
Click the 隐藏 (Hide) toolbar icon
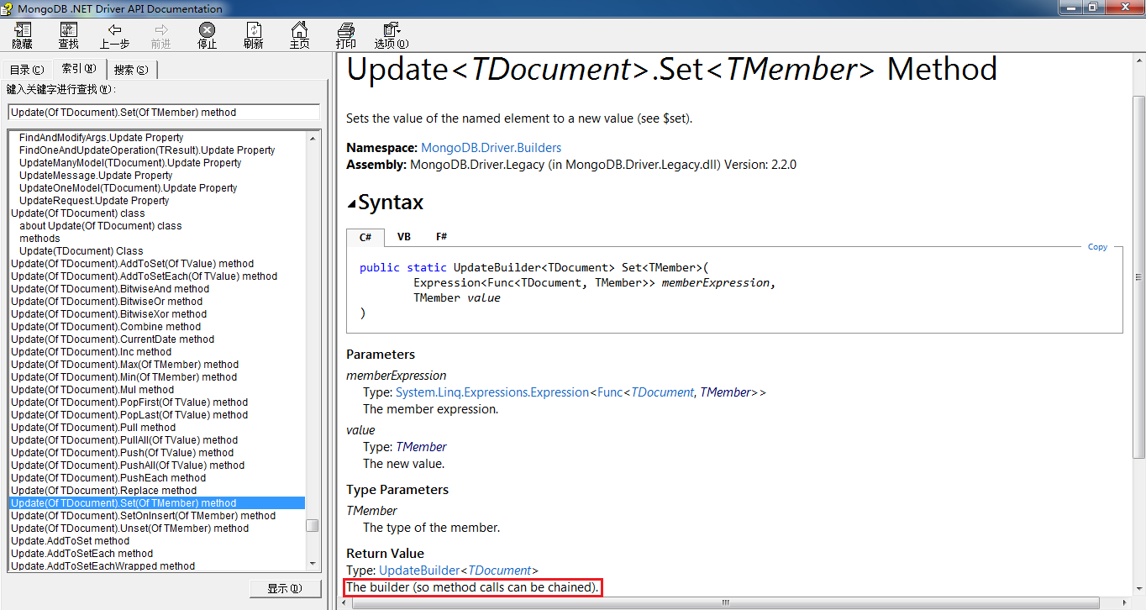(x=23, y=36)
